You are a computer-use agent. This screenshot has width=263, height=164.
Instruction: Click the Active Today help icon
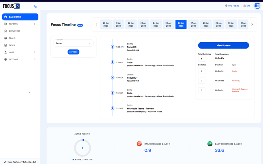tap(89, 134)
